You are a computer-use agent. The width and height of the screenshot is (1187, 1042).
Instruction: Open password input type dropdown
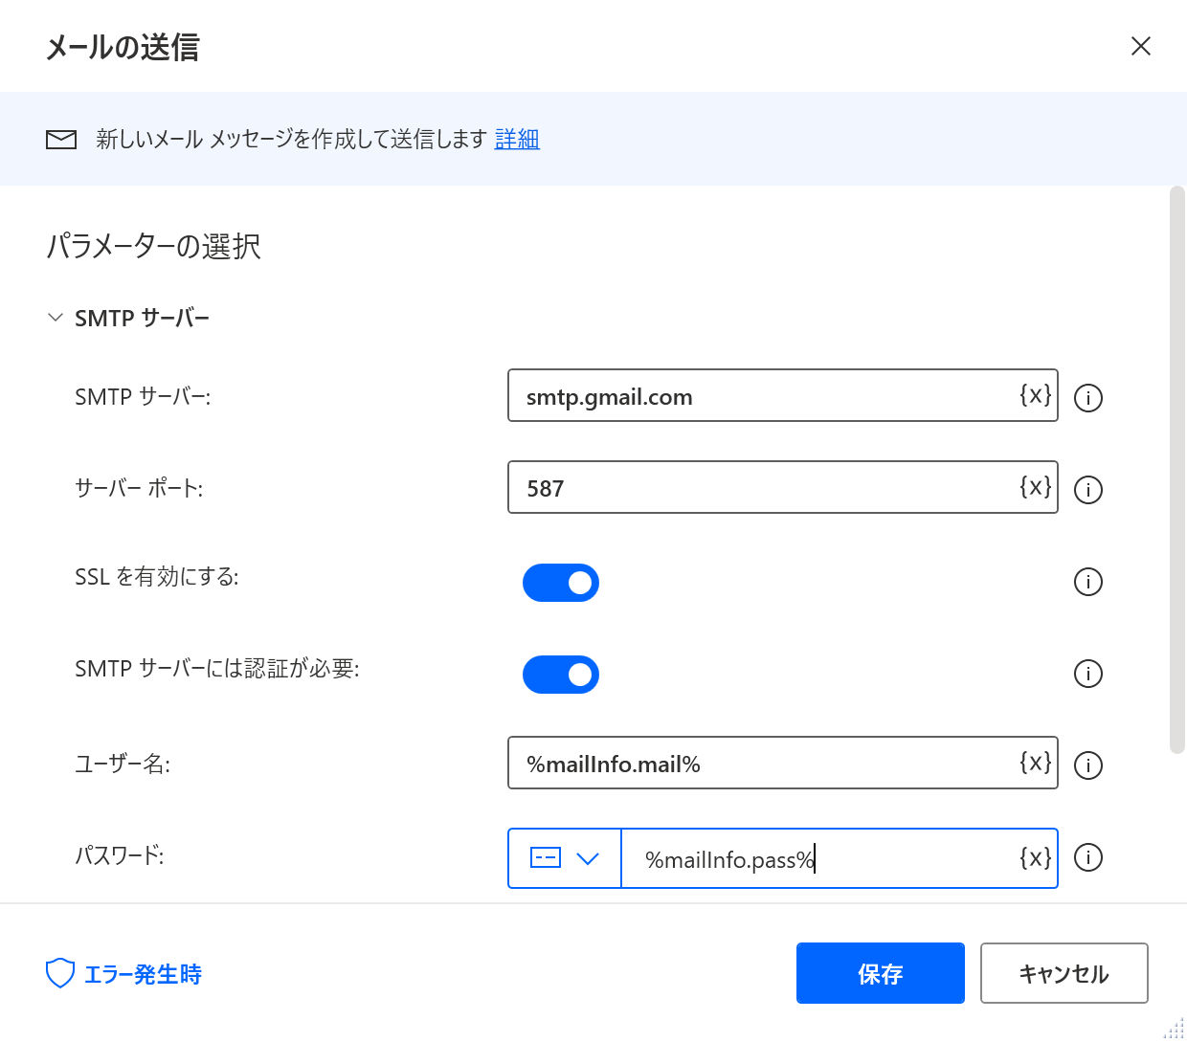565,858
